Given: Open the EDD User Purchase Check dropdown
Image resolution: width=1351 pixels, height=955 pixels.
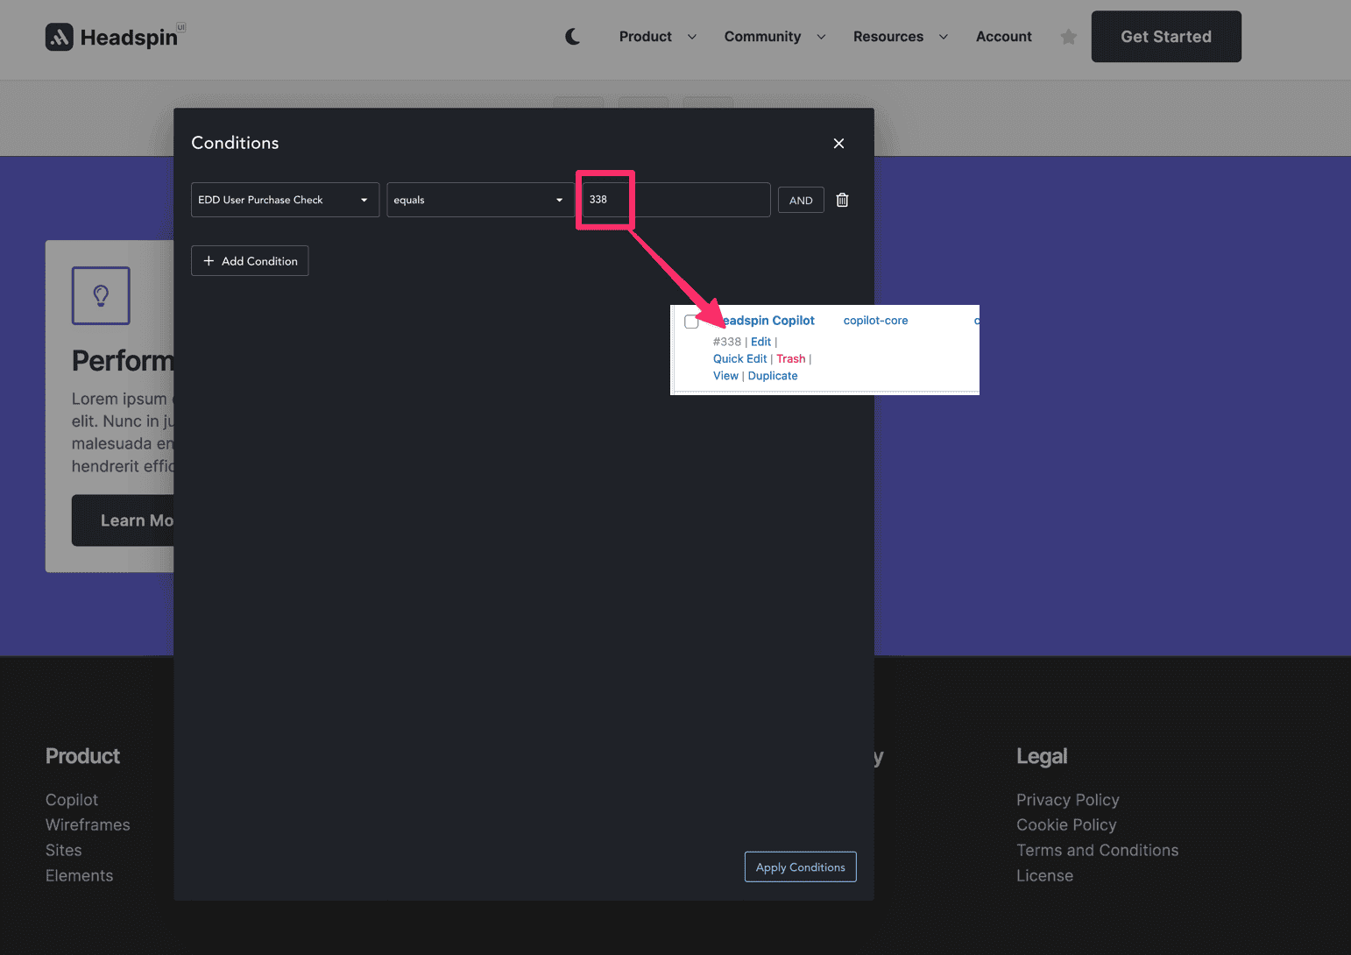Looking at the screenshot, I should tap(284, 200).
